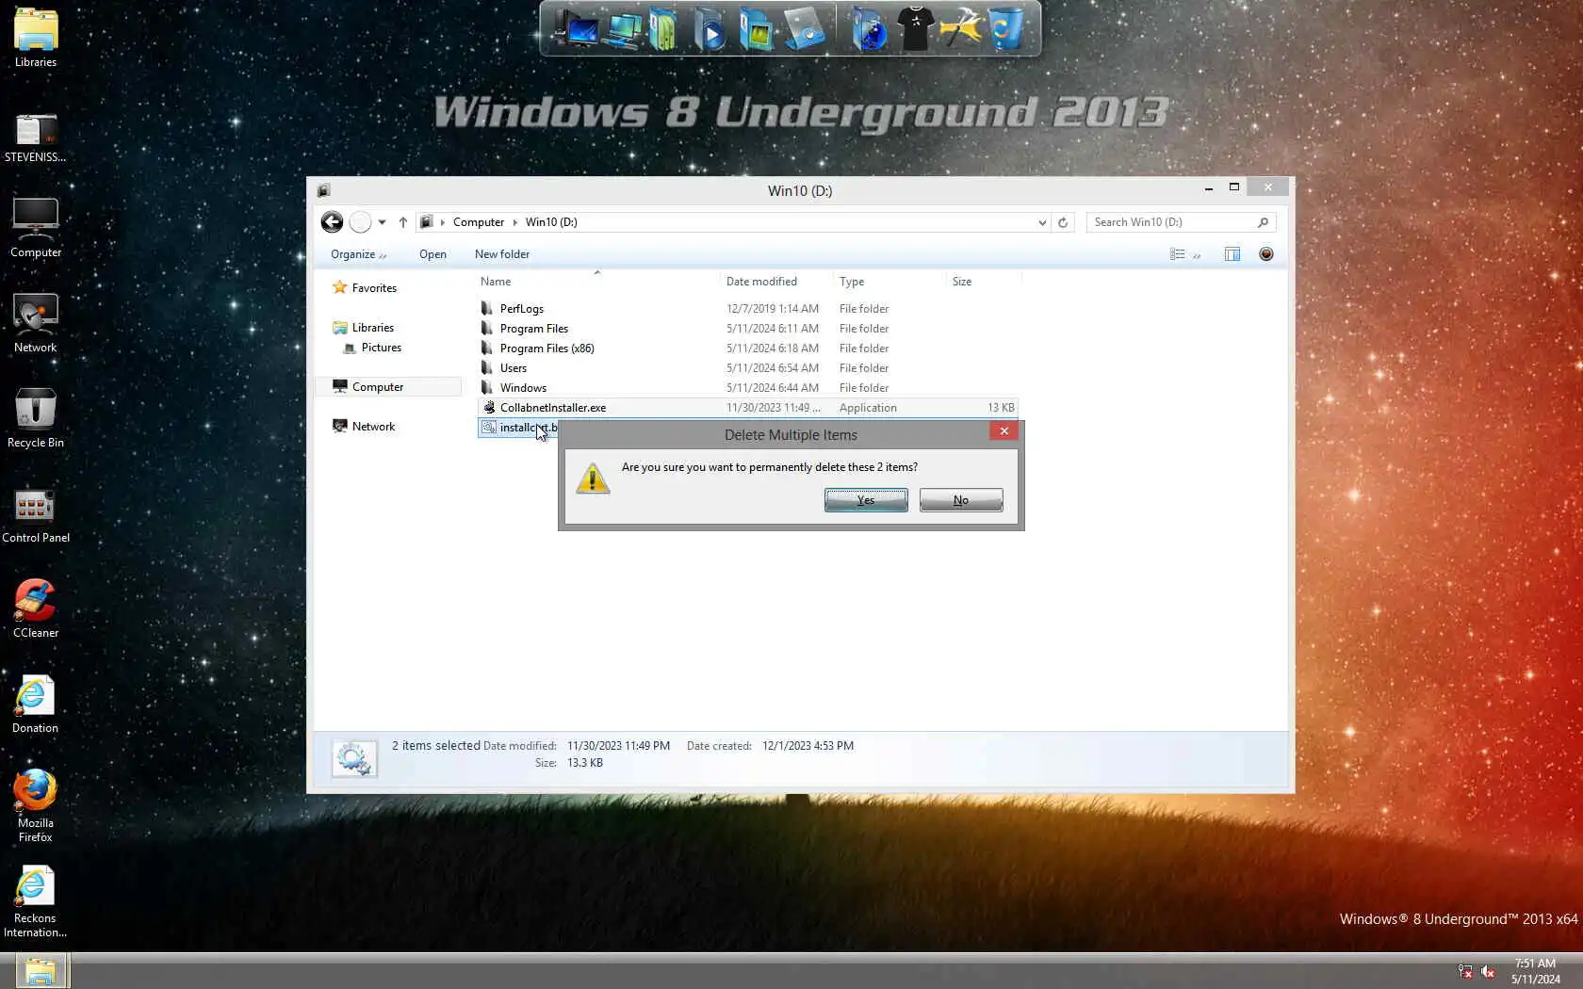Select the Control Panel desktop icon
The width and height of the screenshot is (1583, 989).
coord(36,513)
